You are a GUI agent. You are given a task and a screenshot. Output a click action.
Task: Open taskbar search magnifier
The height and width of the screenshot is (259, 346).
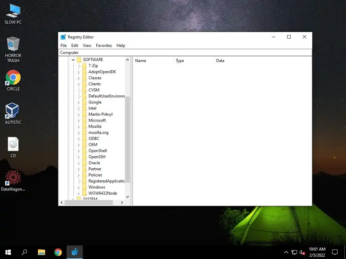(x=24, y=252)
